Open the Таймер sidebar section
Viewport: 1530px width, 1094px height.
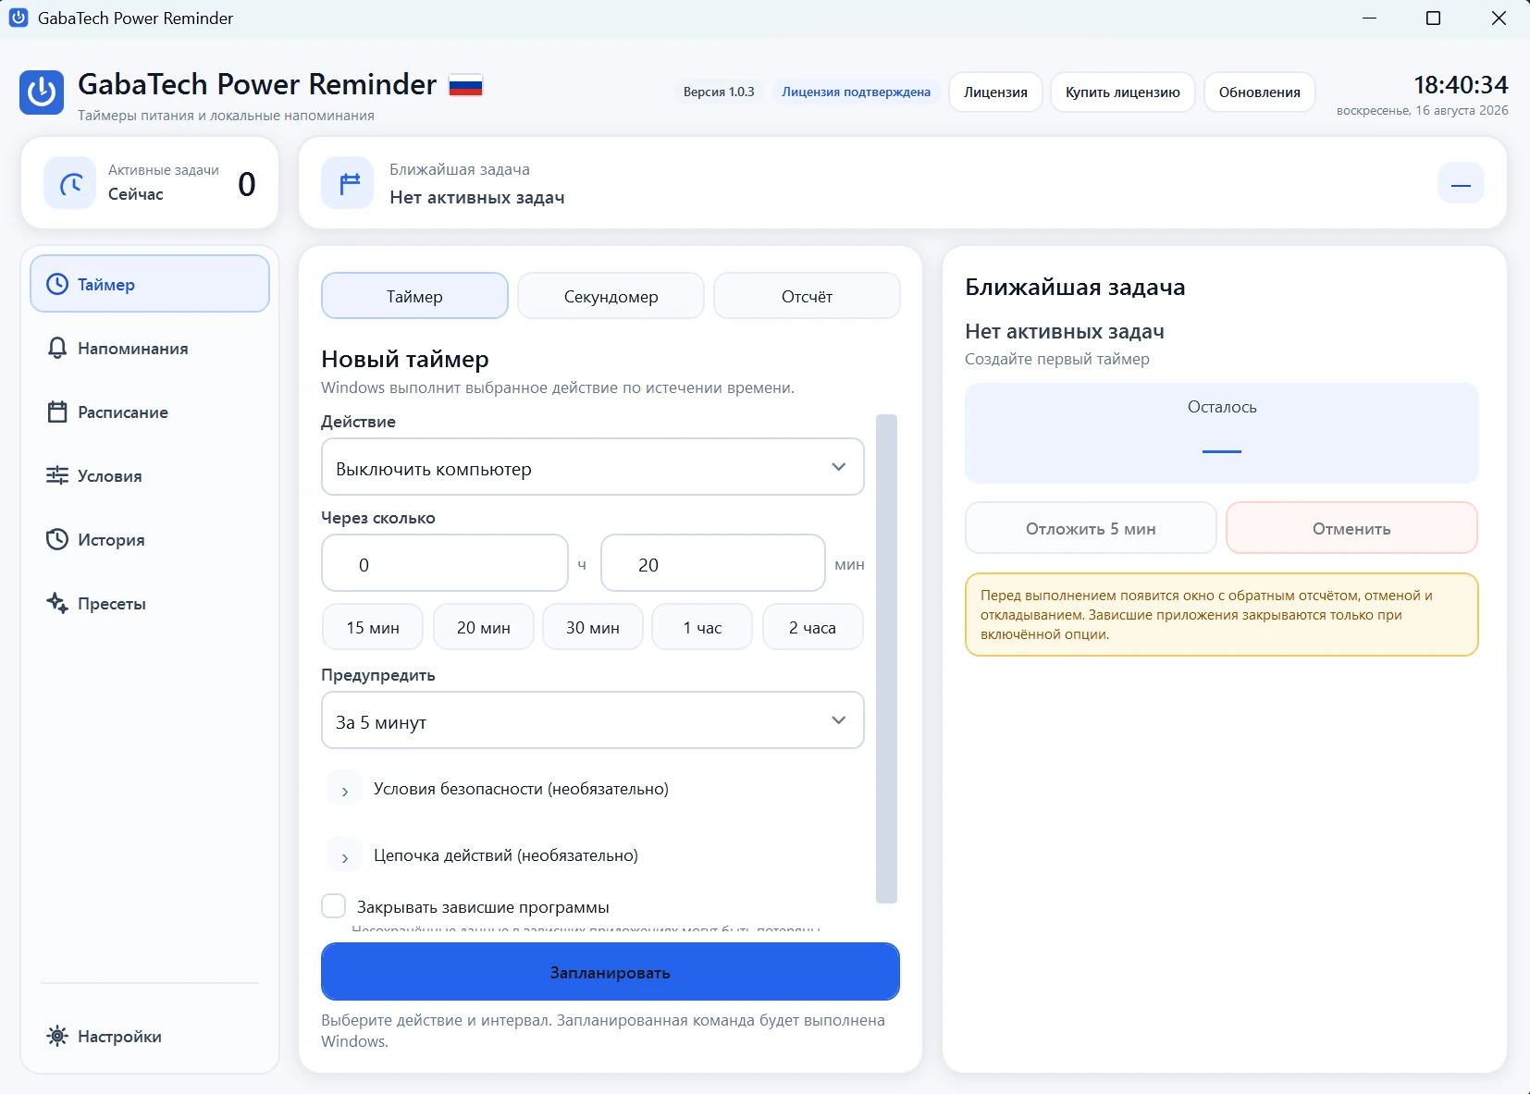pos(150,284)
